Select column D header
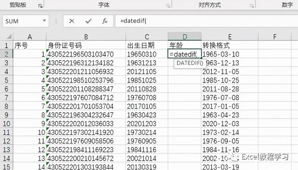The width and height of the screenshot is (298, 170). (184, 37)
